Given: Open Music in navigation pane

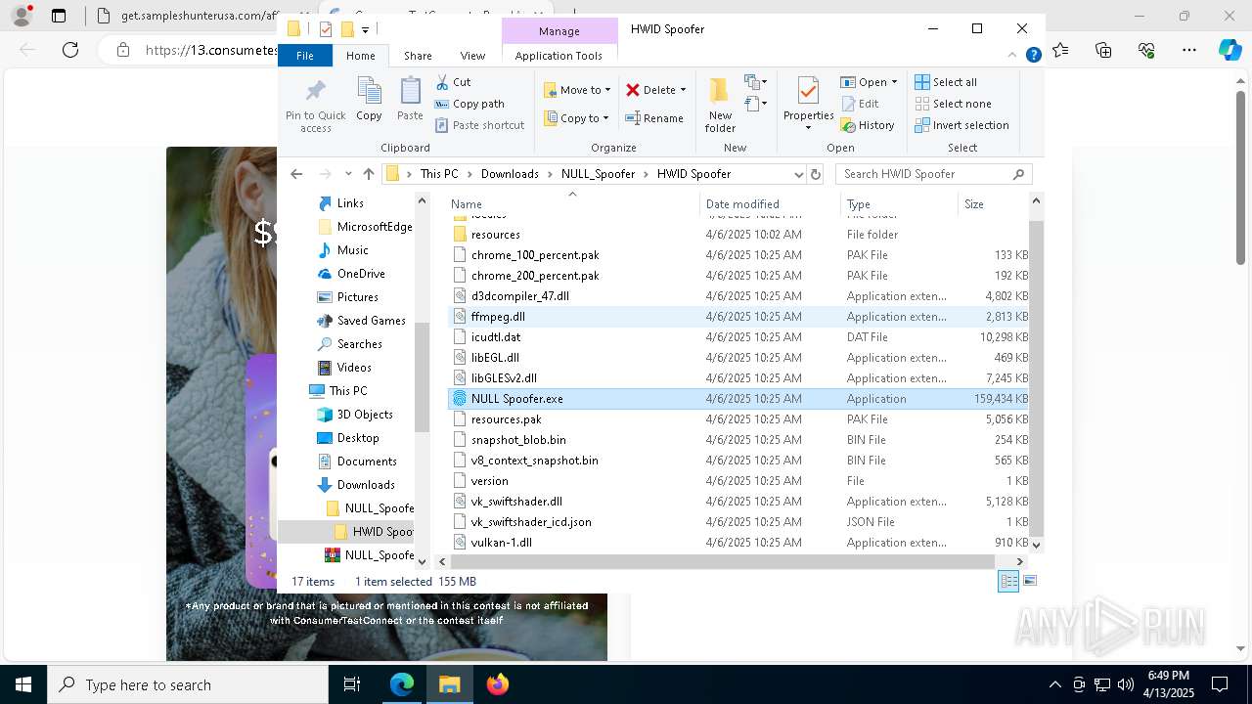Looking at the screenshot, I should [352, 250].
